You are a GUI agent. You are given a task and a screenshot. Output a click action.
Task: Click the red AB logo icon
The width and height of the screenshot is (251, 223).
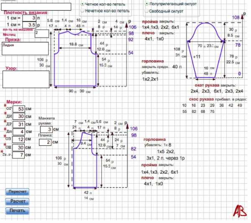[239, 211]
